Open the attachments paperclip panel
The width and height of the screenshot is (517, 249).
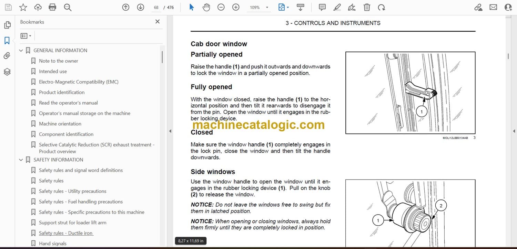pos(7,56)
